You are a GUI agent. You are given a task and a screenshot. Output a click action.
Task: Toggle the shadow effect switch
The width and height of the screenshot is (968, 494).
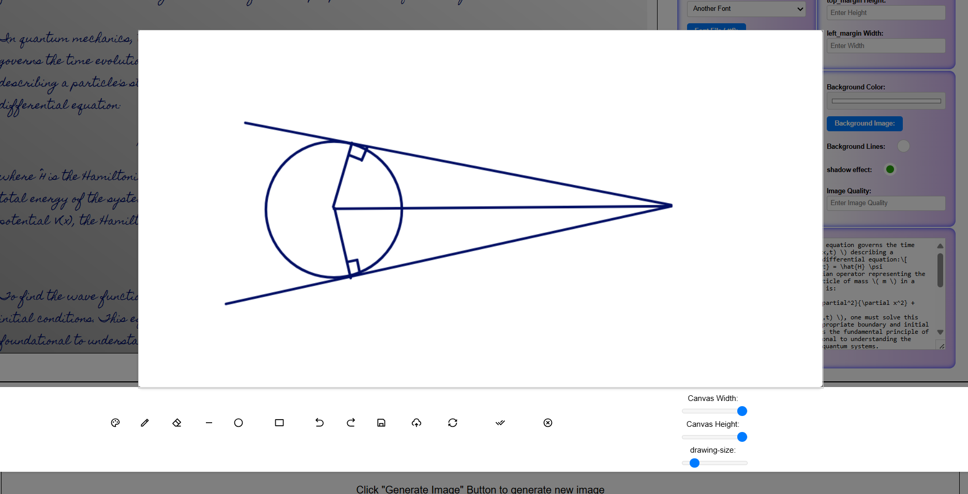coord(890,169)
